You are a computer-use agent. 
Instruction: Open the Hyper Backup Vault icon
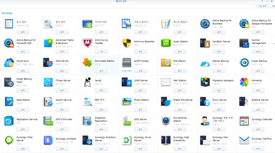tap(9, 82)
